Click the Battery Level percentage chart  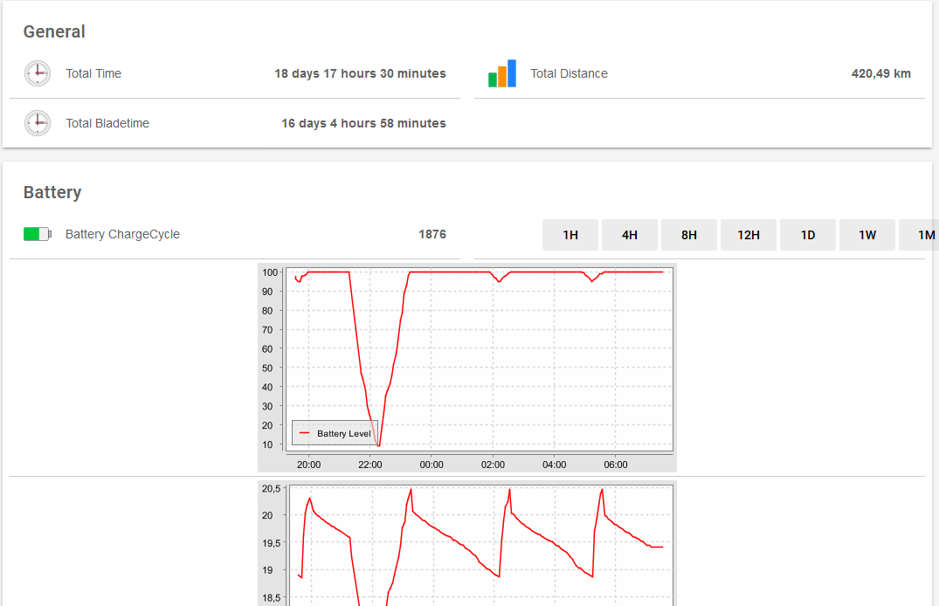click(467, 368)
